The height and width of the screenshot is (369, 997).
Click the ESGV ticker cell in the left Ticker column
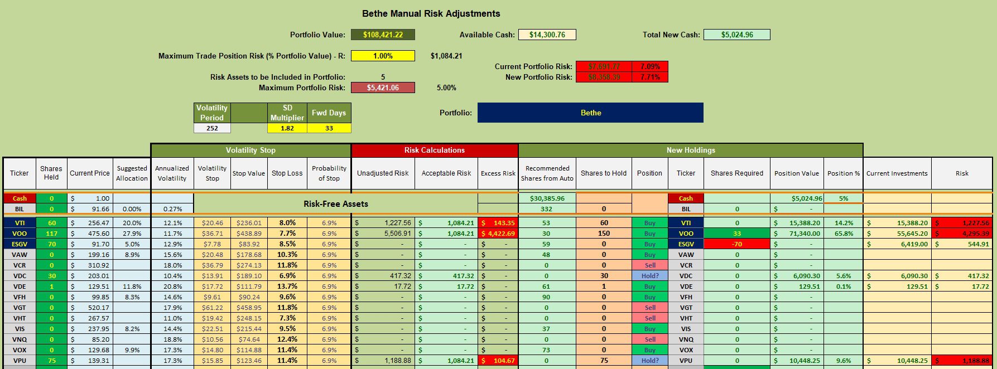pyautogui.click(x=20, y=244)
